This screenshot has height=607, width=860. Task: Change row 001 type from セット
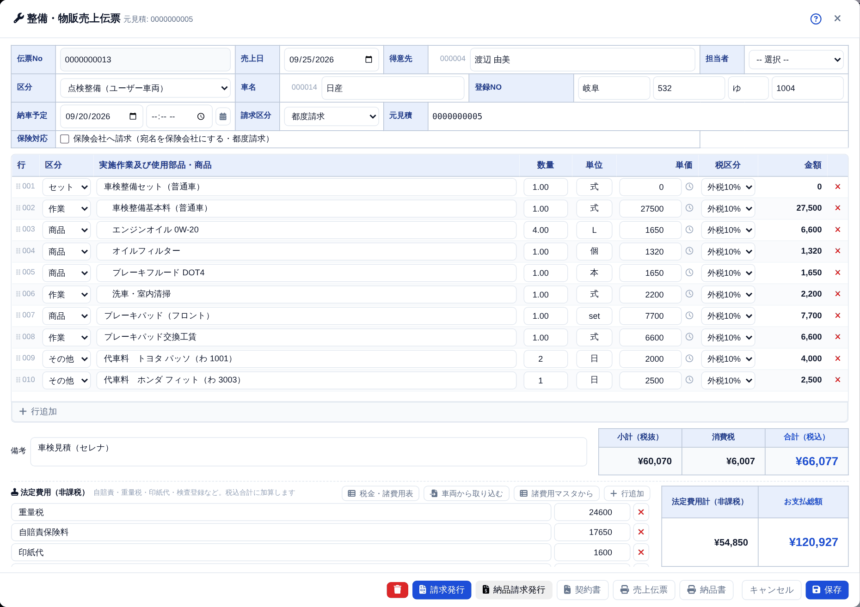coord(67,187)
